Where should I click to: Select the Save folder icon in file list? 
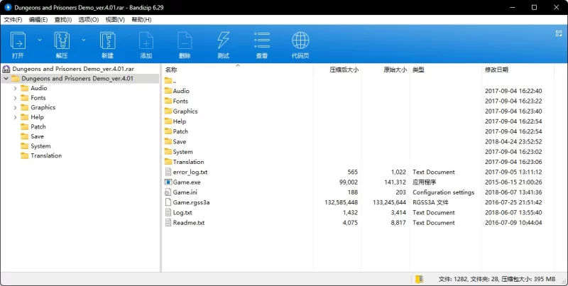pos(168,141)
